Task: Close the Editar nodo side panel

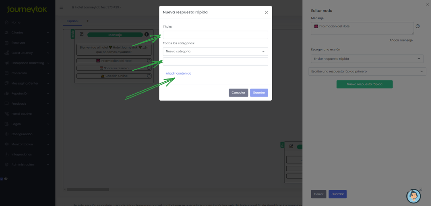Action: [427, 5]
